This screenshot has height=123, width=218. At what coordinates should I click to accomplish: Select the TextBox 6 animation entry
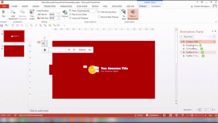[198, 52]
